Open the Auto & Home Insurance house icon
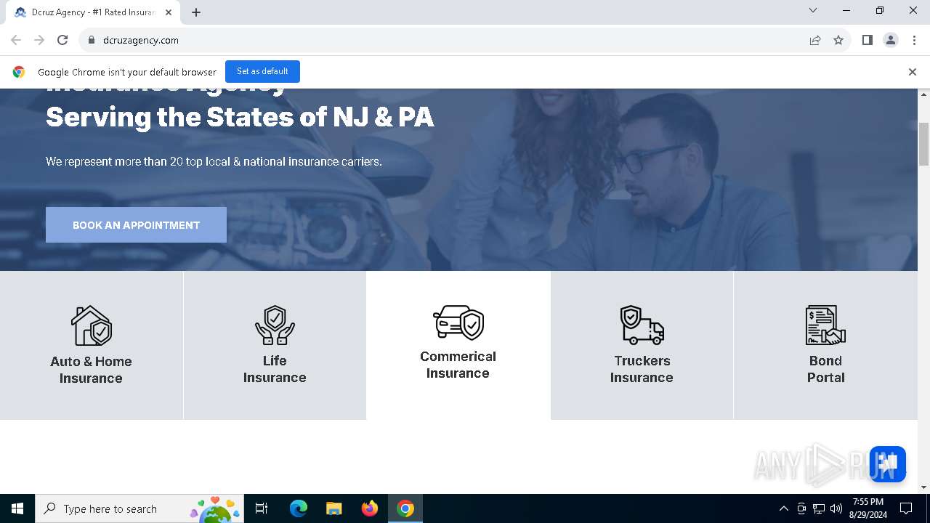Viewport: 930px width, 523px height. pyautogui.click(x=92, y=325)
